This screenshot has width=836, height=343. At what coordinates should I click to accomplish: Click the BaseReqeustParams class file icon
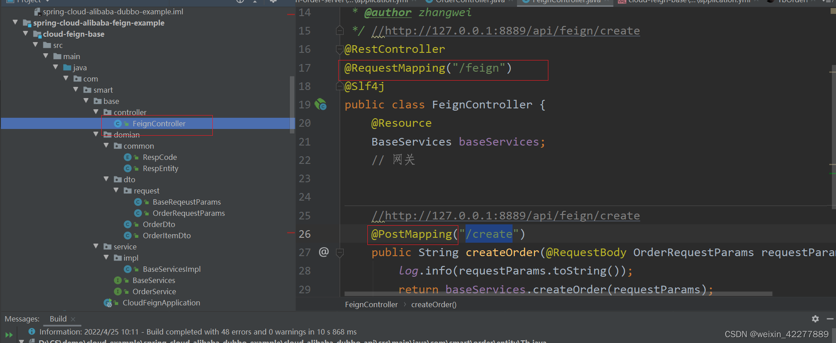pos(138,202)
